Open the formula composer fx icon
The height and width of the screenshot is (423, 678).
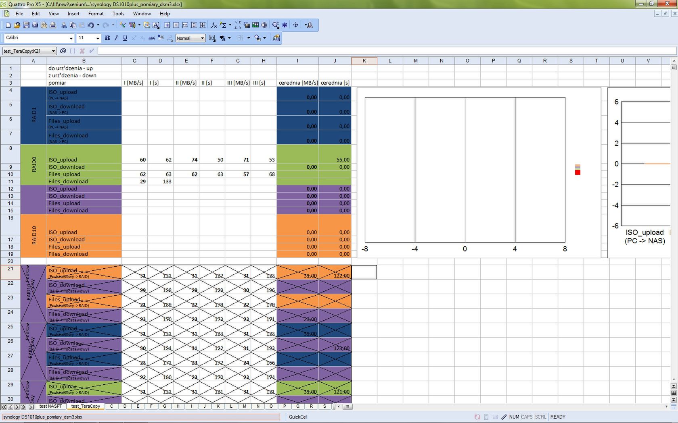[214, 25]
